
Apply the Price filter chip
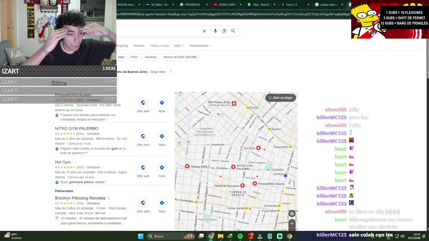[134, 57]
